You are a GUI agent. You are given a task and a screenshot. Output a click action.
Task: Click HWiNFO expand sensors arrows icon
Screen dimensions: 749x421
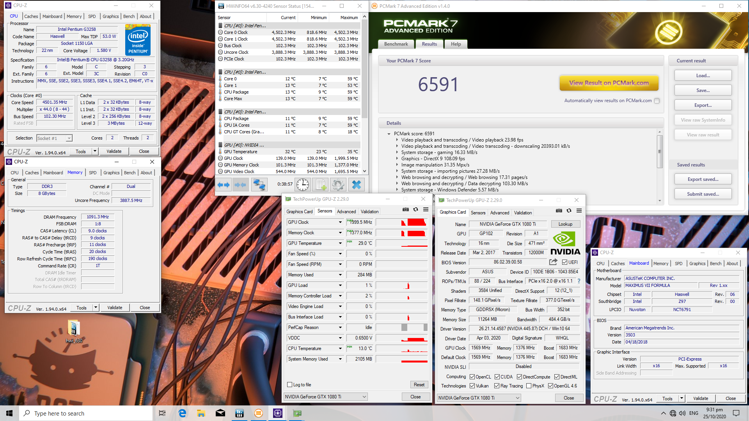click(x=224, y=185)
